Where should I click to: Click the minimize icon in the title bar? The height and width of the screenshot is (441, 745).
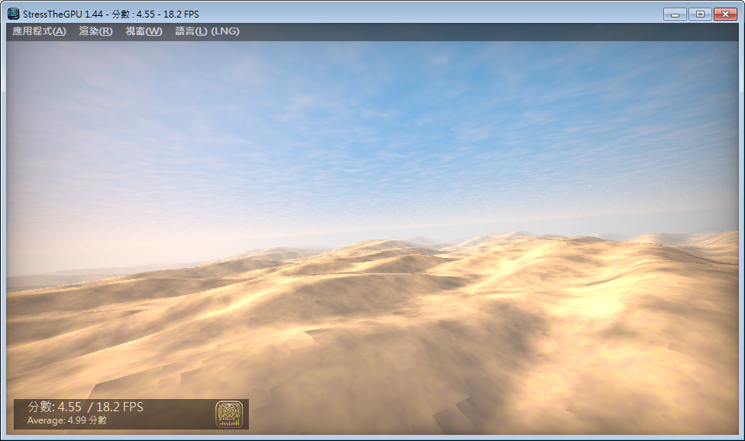point(675,13)
